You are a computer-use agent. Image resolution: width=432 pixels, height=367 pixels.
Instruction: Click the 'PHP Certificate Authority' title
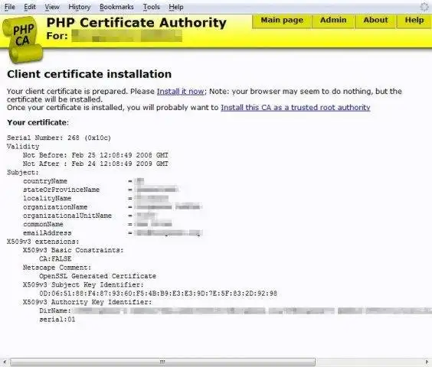136,23
